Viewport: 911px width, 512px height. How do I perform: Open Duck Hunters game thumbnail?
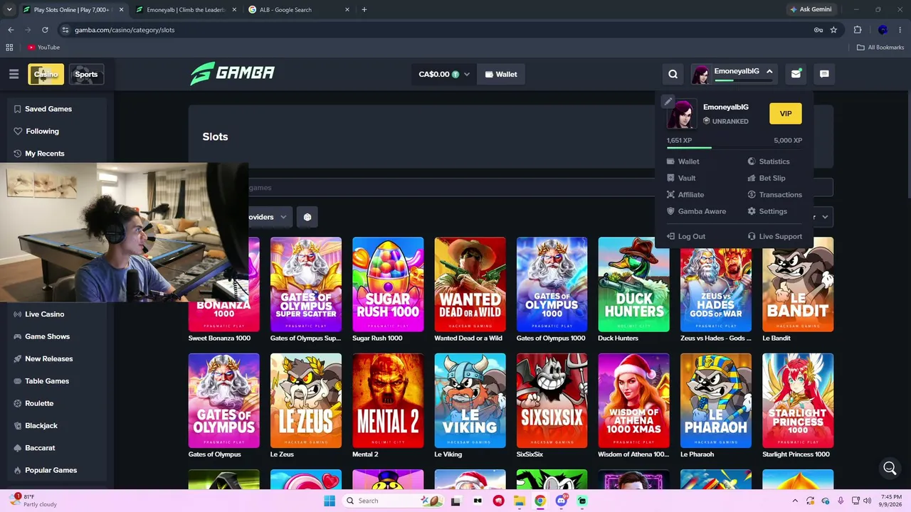pyautogui.click(x=633, y=284)
